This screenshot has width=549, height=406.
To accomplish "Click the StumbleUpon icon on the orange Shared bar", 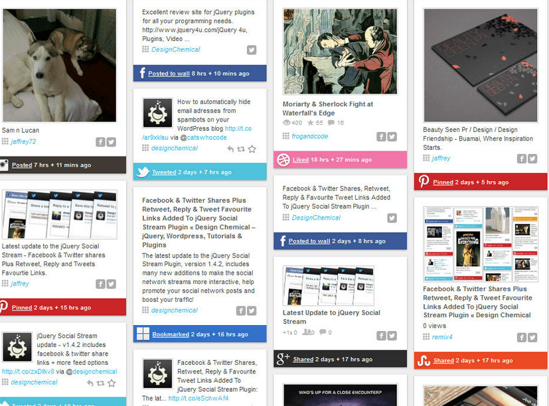I will point(424,360).
